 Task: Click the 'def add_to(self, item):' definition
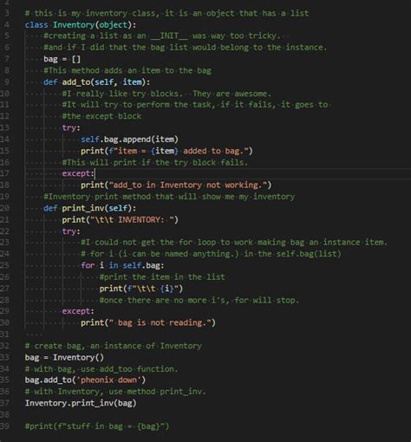96,82
